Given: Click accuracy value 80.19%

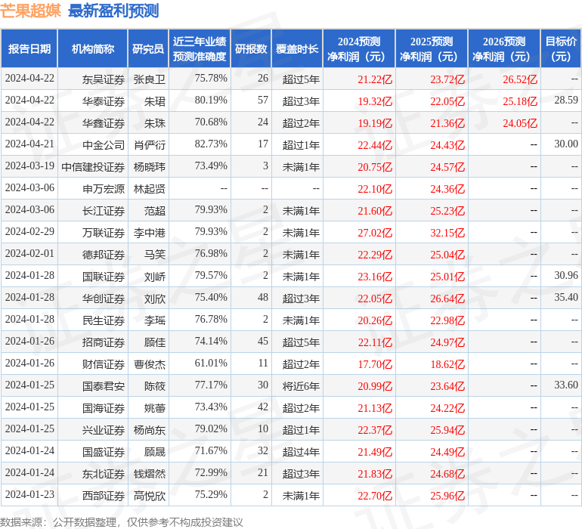Looking at the screenshot, I should coord(211,101).
